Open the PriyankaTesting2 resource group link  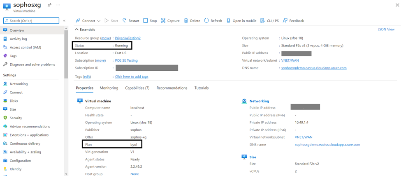[x=128, y=38]
